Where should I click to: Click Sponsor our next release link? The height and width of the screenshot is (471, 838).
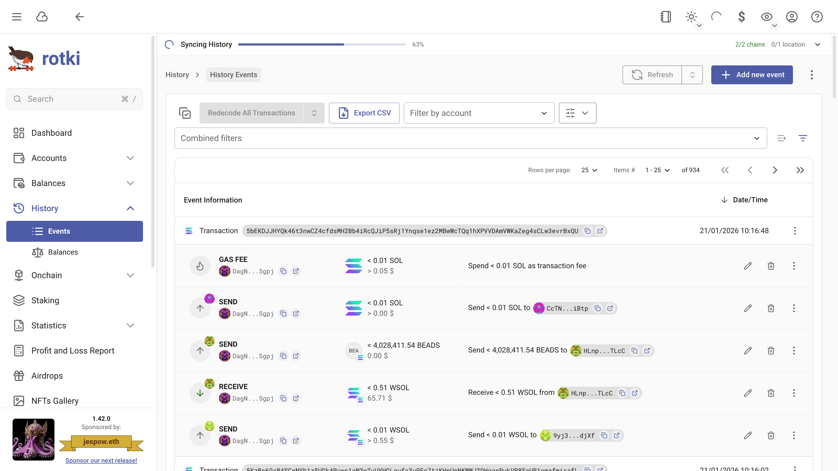click(101, 460)
